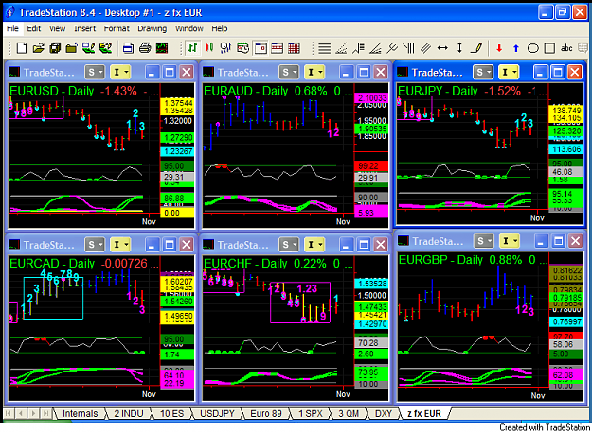The image size is (592, 432).
Task: Click the blue window icon left of the printer
Action: 129,48
